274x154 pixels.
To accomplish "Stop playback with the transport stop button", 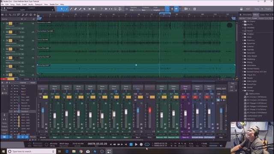I will pos(131,145).
